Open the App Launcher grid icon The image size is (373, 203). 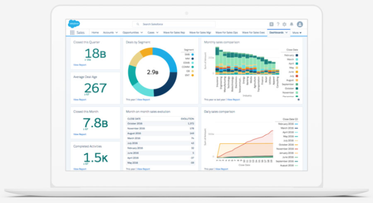pos(72,33)
